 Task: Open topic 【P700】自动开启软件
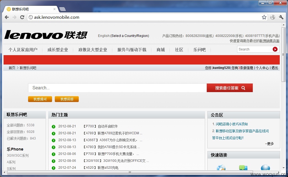pyautogui.click(x=100, y=126)
